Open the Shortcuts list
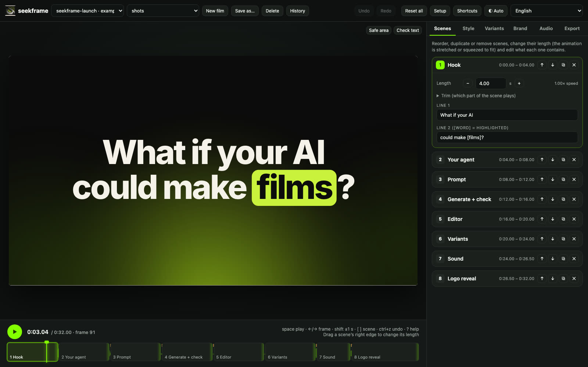This screenshot has height=367, width=588. pos(467,11)
